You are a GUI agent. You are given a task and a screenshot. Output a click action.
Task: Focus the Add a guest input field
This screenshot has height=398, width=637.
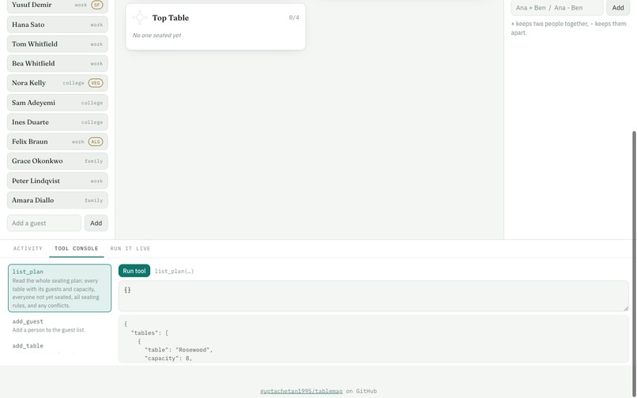(x=44, y=223)
